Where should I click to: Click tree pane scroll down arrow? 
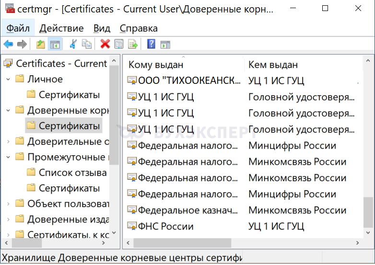click(x=114, y=233)
